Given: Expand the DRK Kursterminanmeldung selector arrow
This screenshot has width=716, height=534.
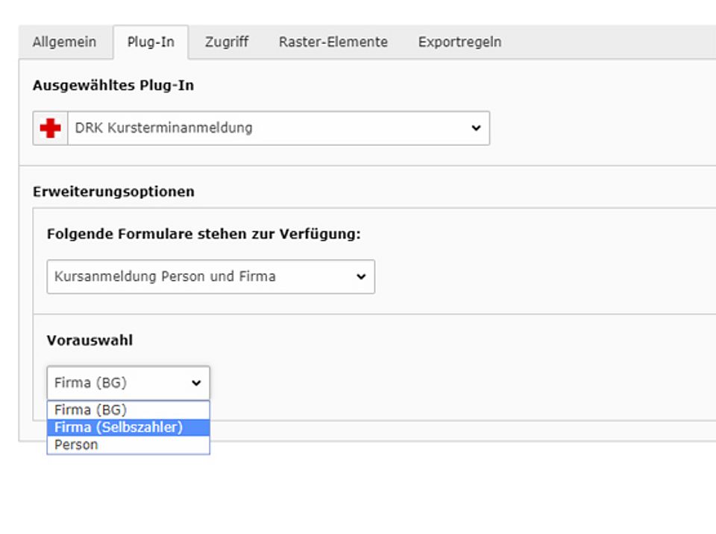Looking at the screenshot, I should [x=474, y=127].
